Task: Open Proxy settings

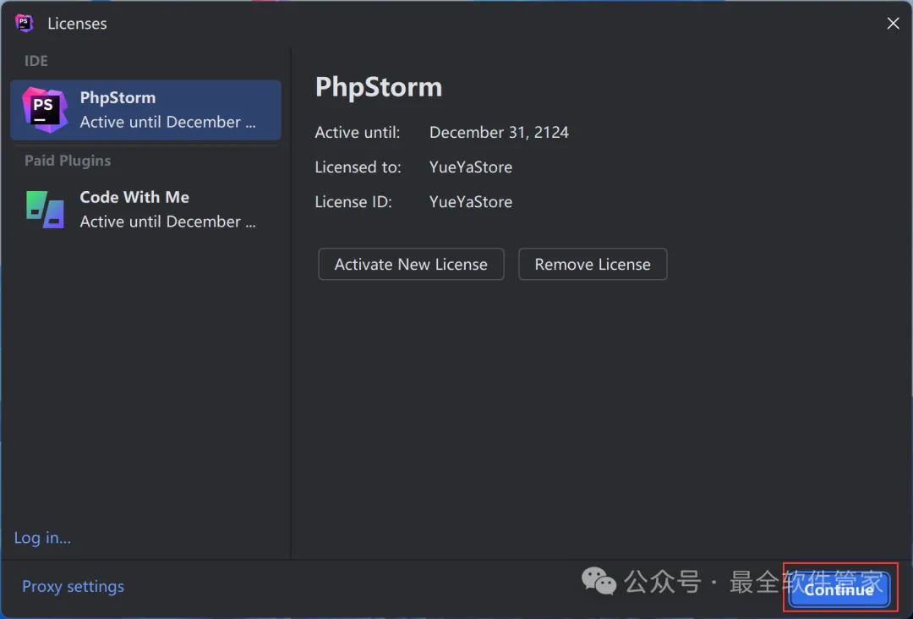Action: 73,586
